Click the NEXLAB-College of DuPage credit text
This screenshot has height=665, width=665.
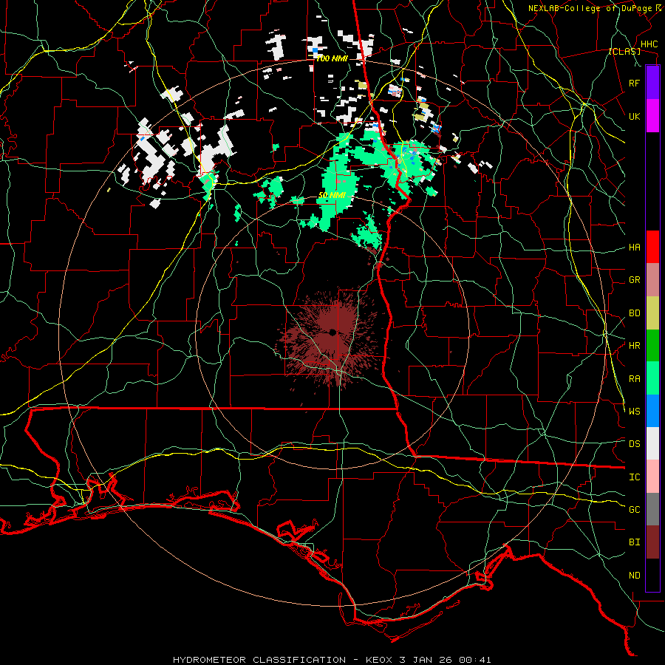(590, 8)
